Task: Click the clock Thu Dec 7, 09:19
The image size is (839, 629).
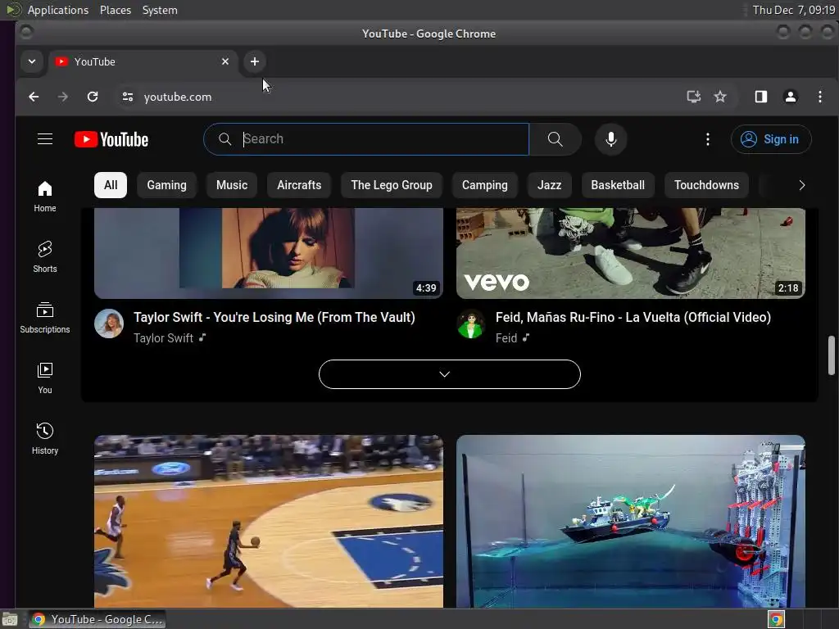Action: 793,10
